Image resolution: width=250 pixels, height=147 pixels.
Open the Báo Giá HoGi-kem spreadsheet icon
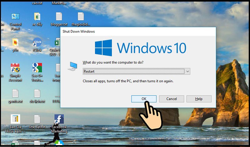[15, 119]
